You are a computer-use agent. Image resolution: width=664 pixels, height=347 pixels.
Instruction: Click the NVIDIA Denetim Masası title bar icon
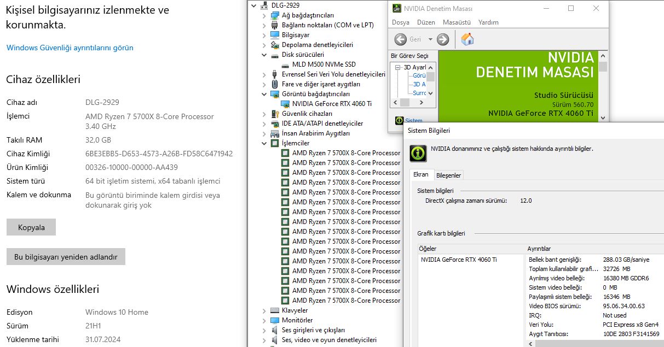(397, 8)
